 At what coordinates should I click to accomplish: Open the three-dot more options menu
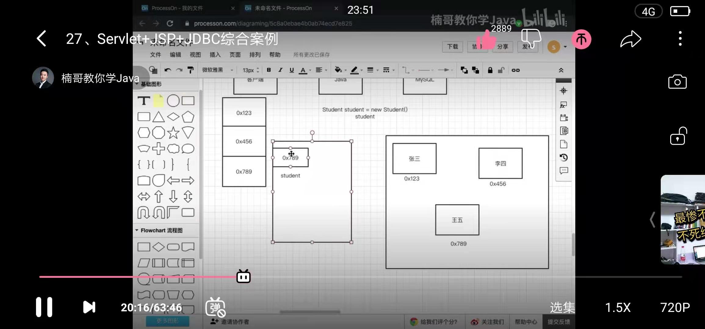click(x=680, y=39)
